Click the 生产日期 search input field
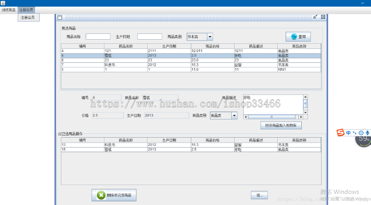Image resolution: width=371 pixels, height=205 pixels. click(x=150, y=36)
